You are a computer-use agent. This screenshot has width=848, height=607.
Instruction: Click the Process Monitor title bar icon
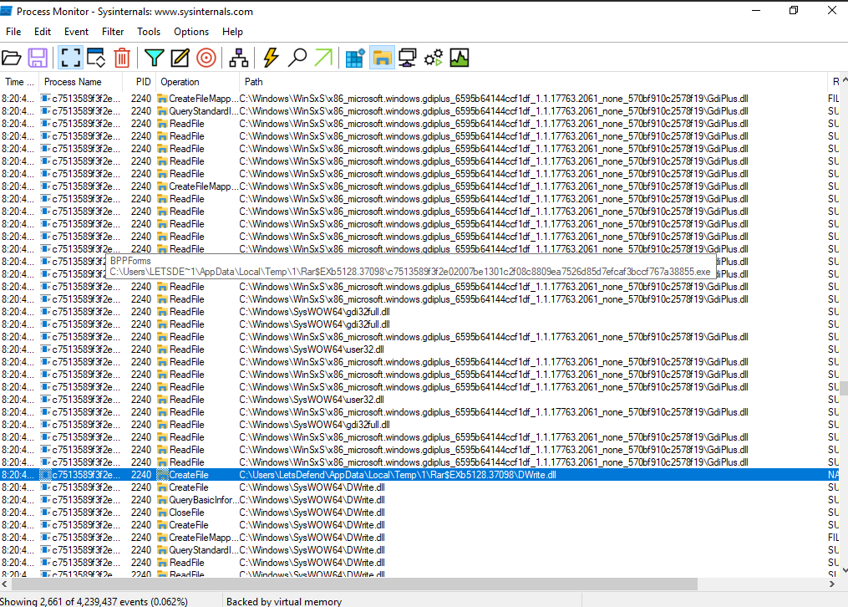pos(6,11)
